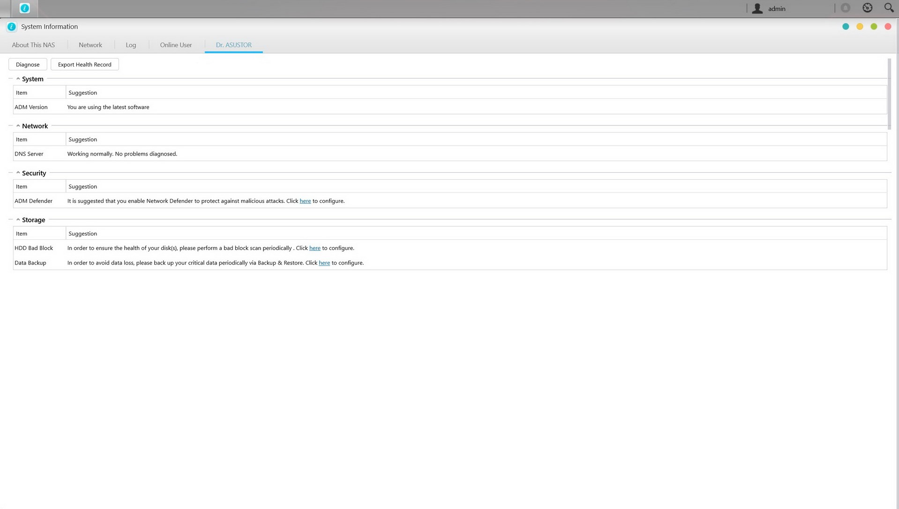Select the Dr. ASUSTOR tab

[234, 45]
